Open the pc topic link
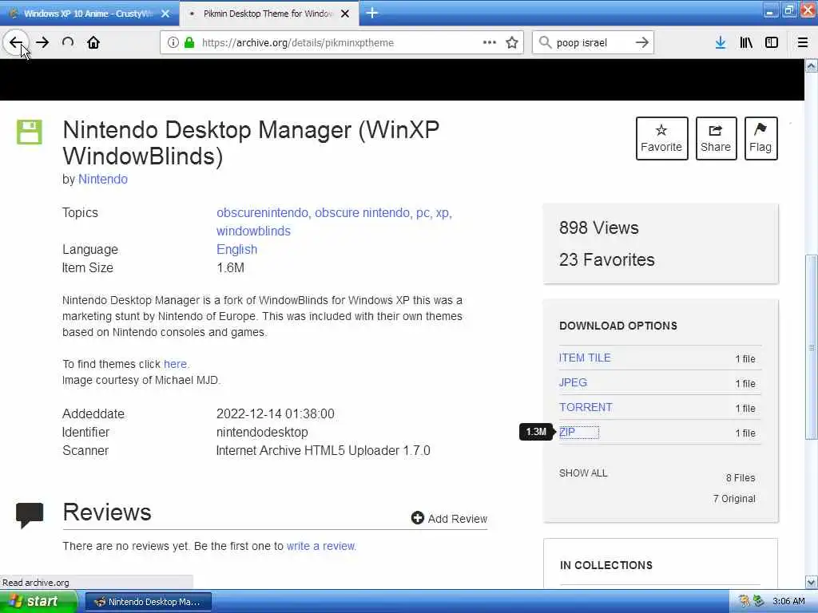Screen dimensions: 818x613 click(423, 212)
